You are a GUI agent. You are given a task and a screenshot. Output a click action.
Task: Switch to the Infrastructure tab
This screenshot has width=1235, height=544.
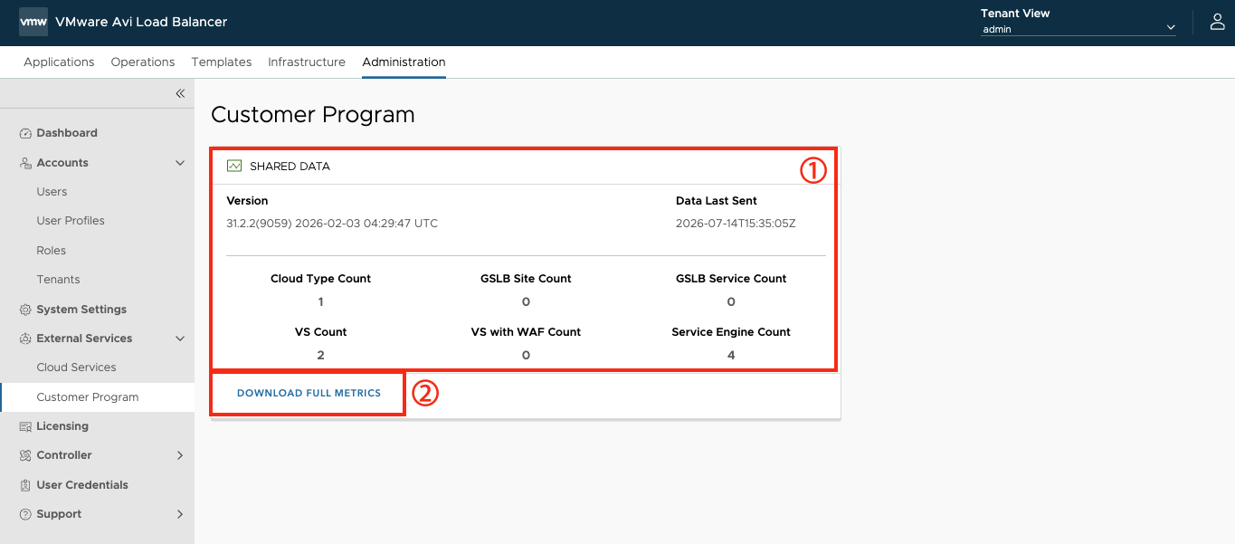point(307,62)
